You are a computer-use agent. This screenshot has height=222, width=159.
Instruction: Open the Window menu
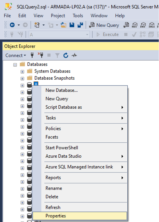pyautogui.click(x=99, y=16)
